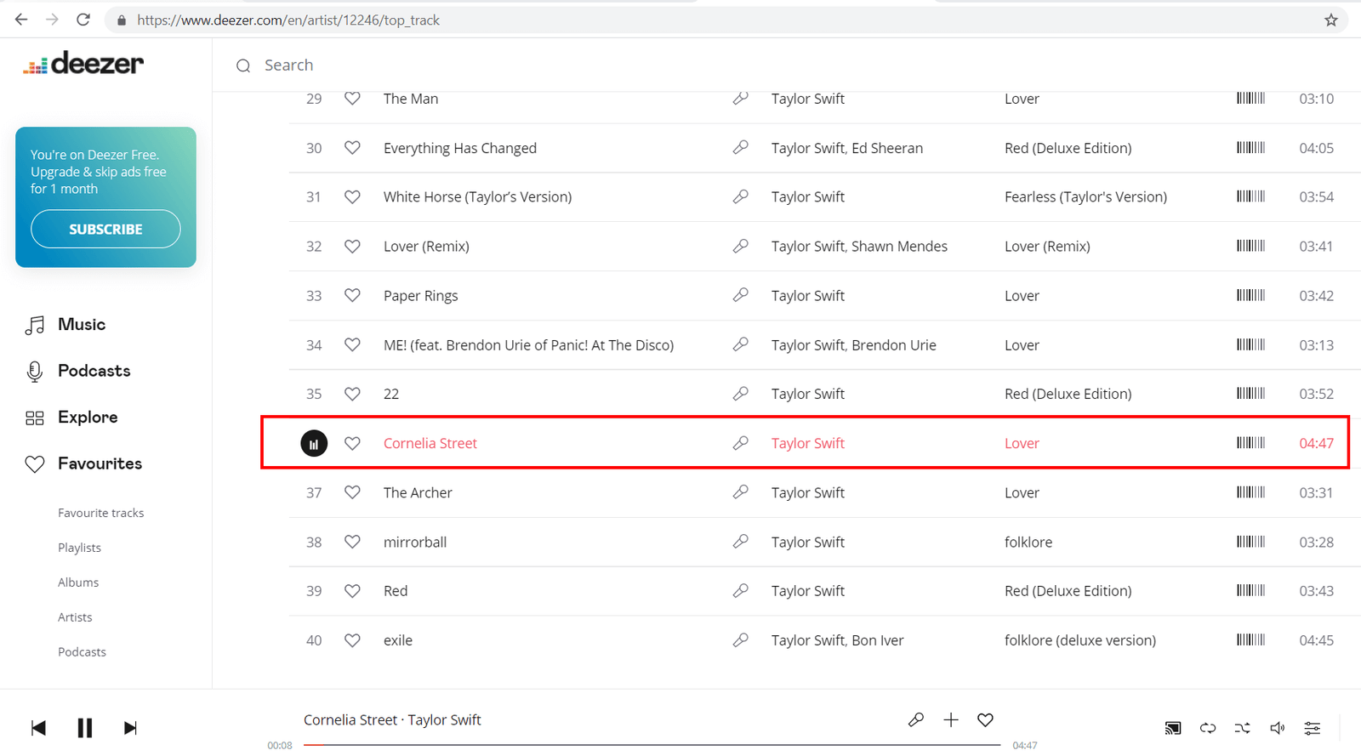
Task: Show lyrics for White Horse (Taylor's Version)
Action: [x=741, y=196]
